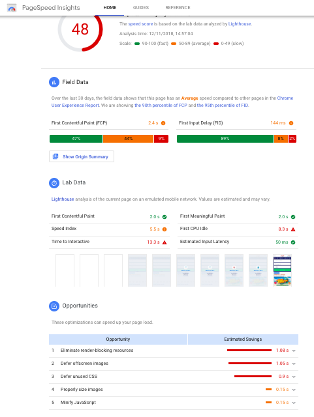
Task: Expand Properly size images chevron
Action: (294, 390)
